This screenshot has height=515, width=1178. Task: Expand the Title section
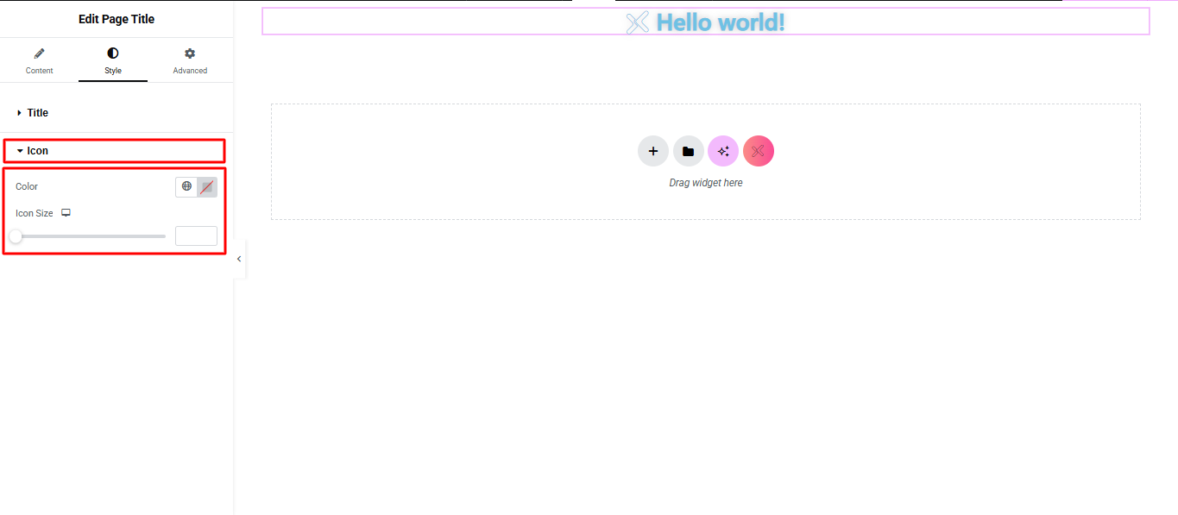tap(38, 113)
